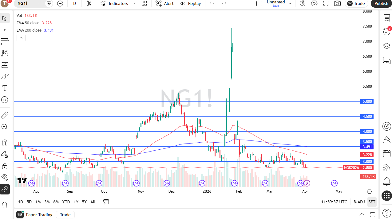The width and height of the screenshot is (392, 219).
Task: Select the All time range
Action: pos(93,202)
